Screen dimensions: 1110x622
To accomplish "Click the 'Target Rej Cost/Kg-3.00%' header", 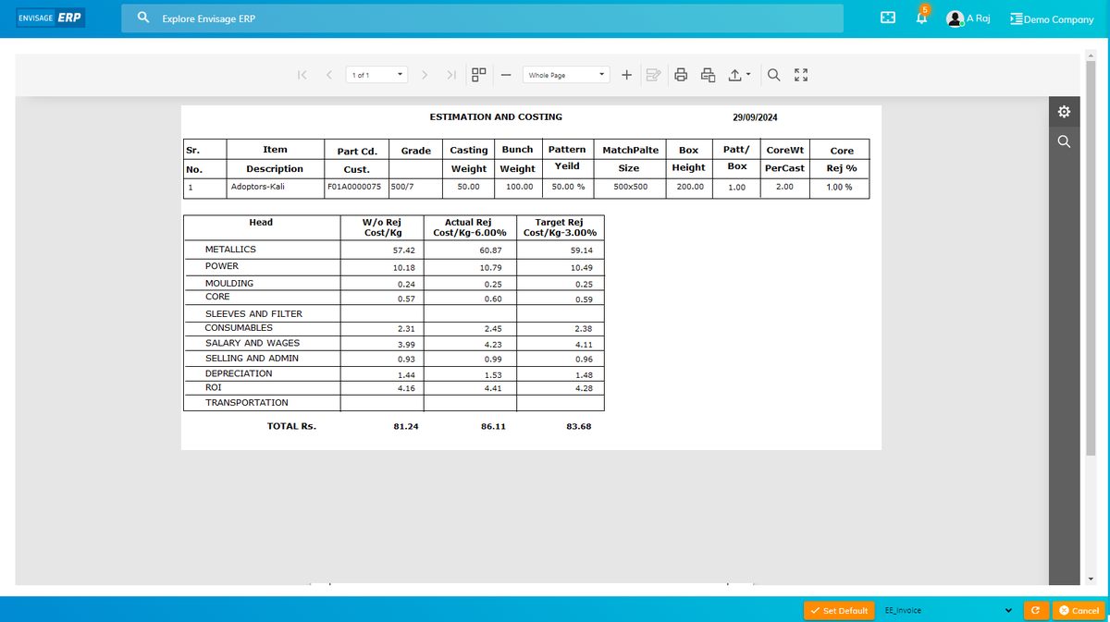I will click(560, 227).
